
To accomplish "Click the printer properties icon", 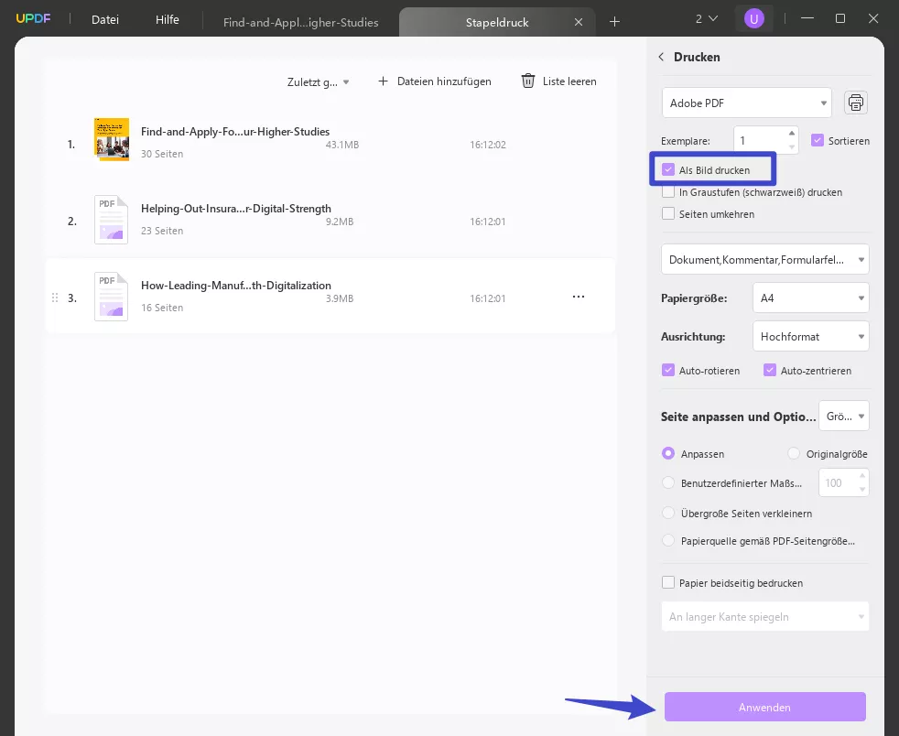I will tap(855, 103).
